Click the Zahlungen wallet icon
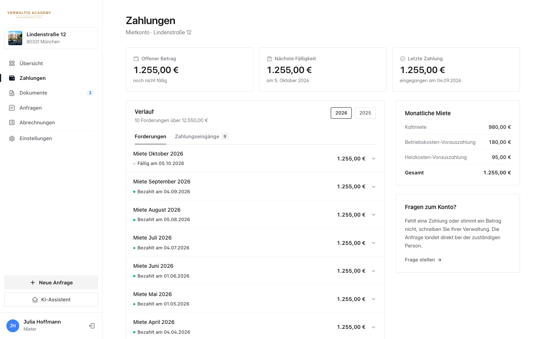Viewport: 543px width, 339px height. (x=12, y=78)
